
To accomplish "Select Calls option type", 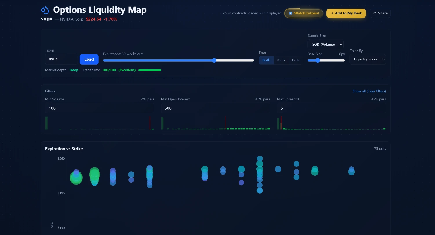I will (x=281, y=60).
